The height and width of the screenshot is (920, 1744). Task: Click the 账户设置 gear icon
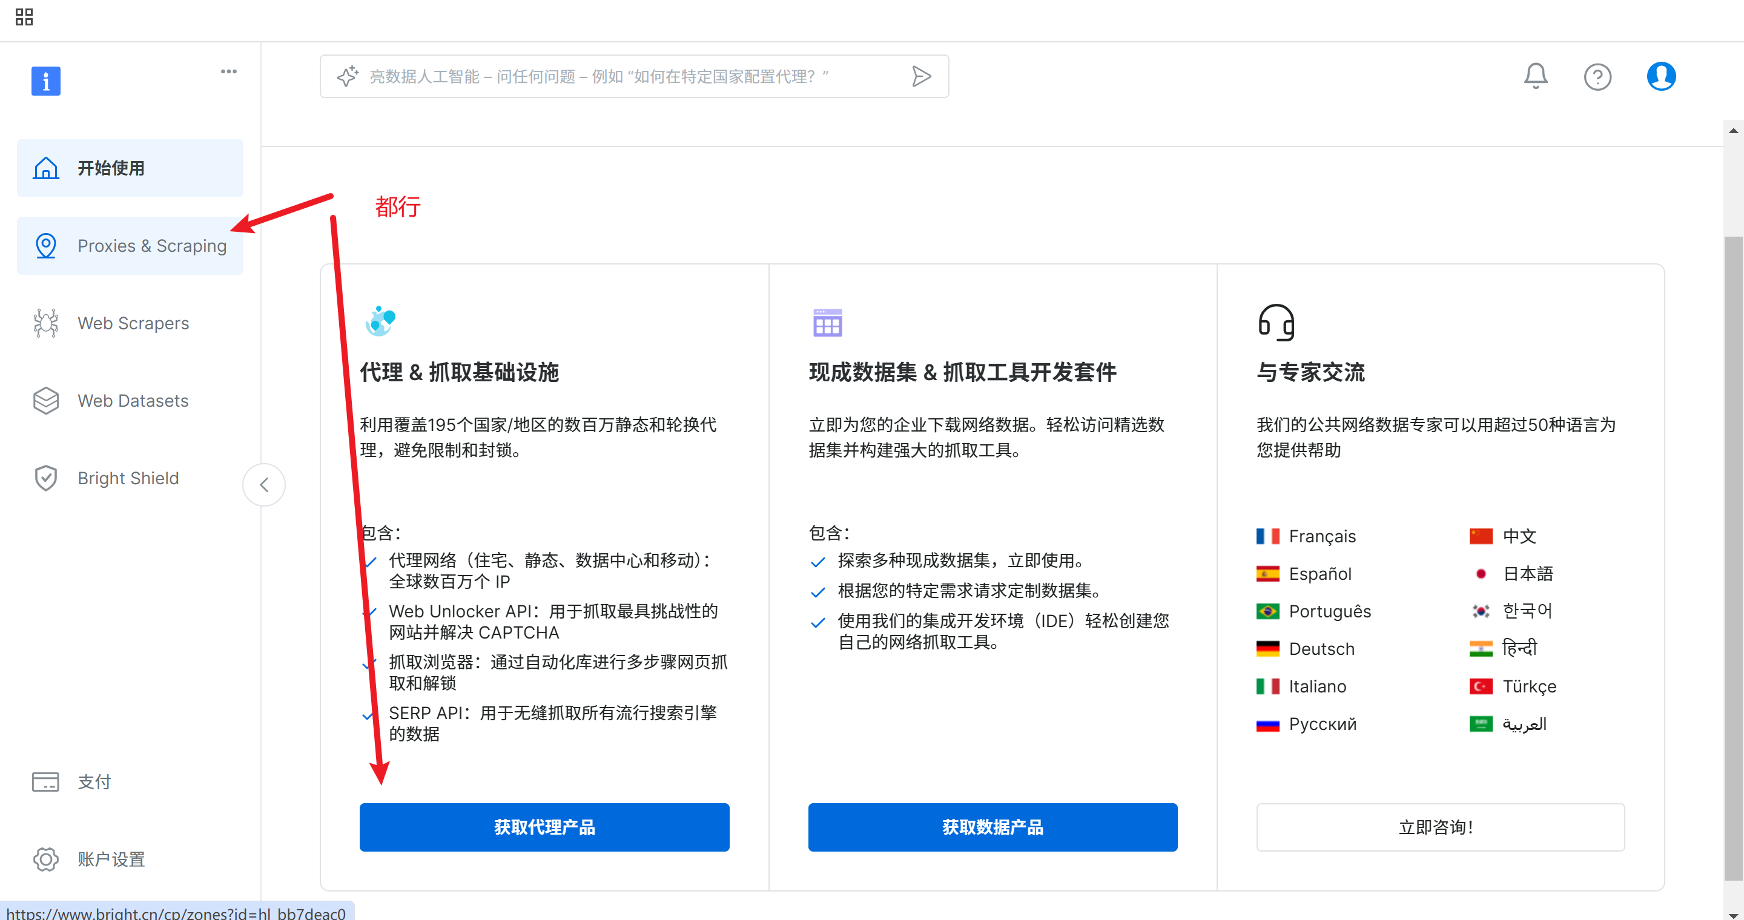(x=45, y=859)
